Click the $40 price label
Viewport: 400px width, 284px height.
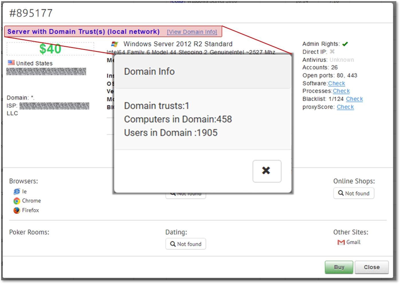point(50,49)
